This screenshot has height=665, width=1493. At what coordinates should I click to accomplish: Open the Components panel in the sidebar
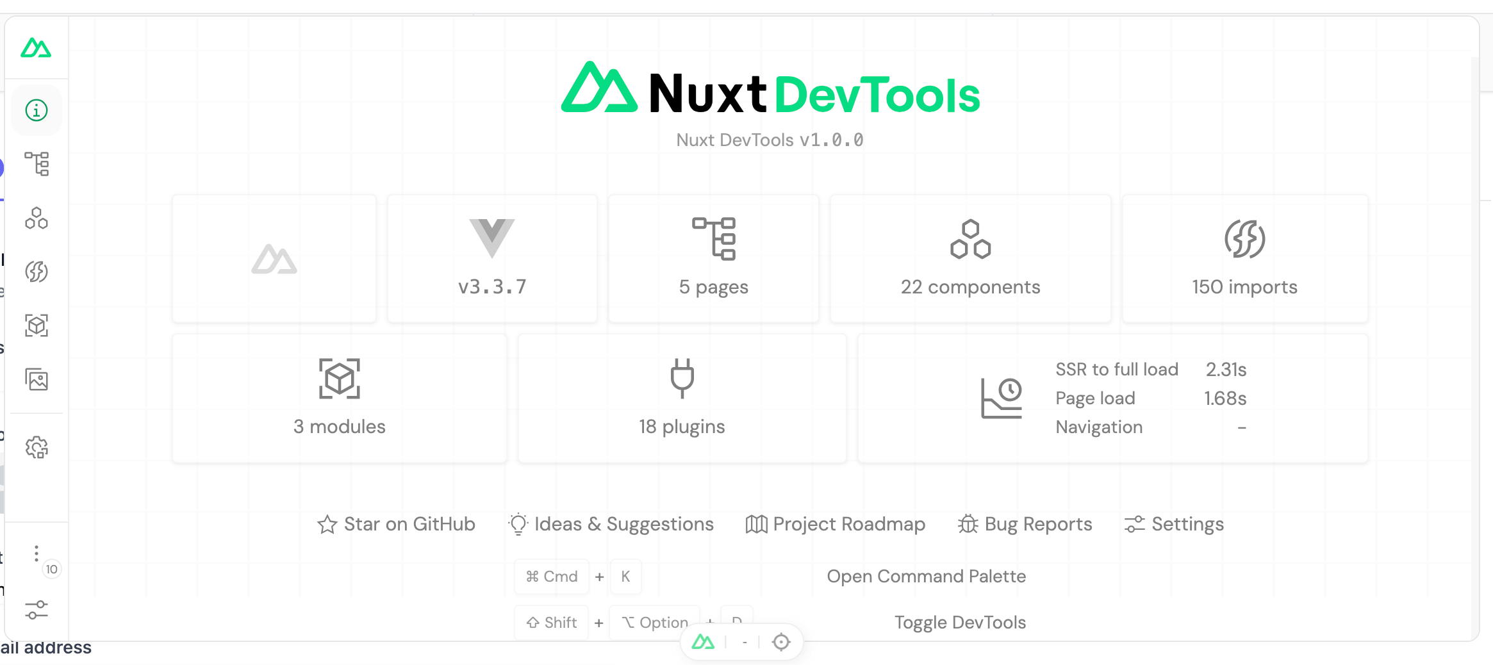(37, 218)
